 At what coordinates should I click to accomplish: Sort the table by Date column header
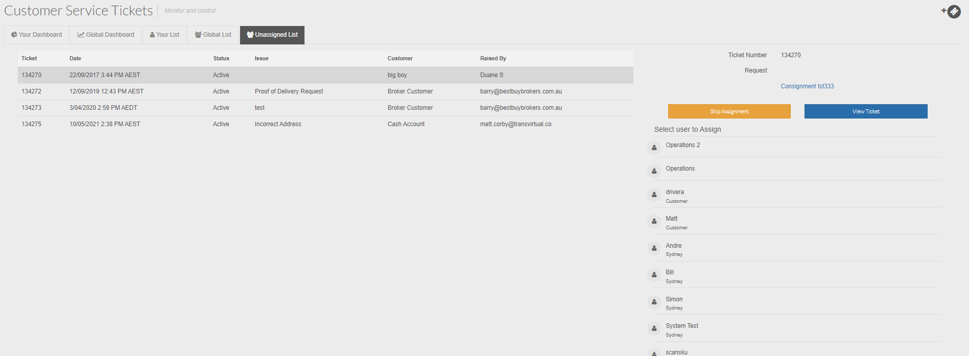pyautogui.click(x=75, y=58)
